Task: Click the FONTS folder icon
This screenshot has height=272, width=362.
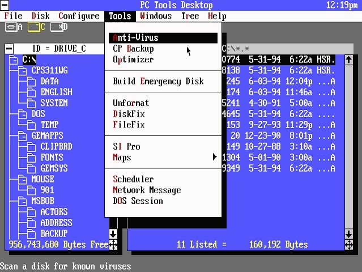Action: pyautogui.click(x=31, y=158)
